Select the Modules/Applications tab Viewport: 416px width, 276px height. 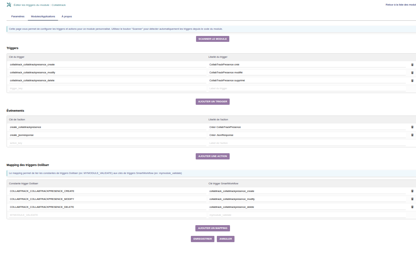pyautogui.click(x=43, y=17)
